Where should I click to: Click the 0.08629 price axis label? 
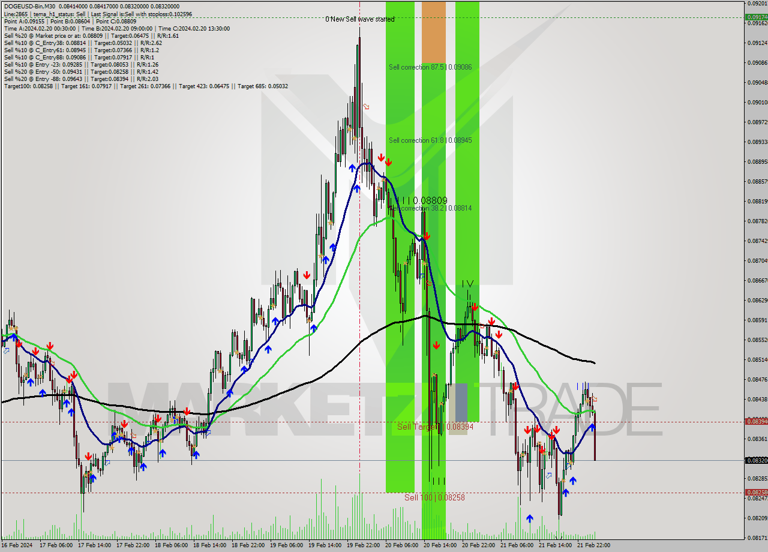[758, 300]
